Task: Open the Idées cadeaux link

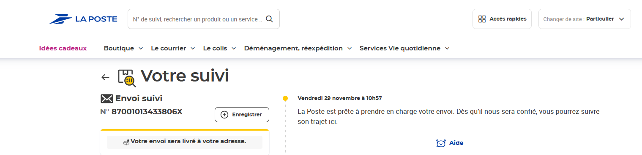Action: [x=63, y=48]
